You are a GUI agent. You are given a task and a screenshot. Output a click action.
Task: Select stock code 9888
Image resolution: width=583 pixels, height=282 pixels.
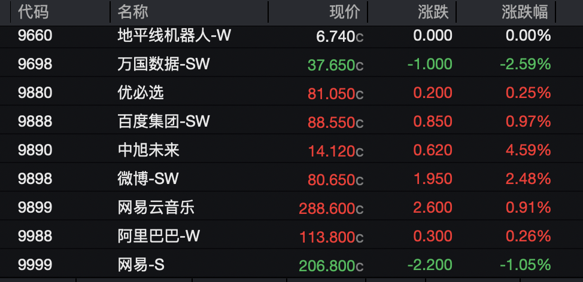click(x=35, y=121)
